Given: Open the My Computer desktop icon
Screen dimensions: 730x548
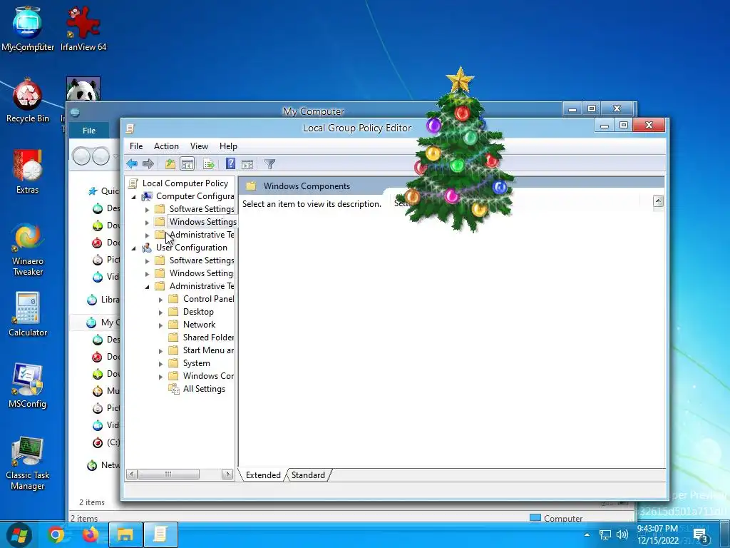Looking at the screenshot, I should [28, 29].
